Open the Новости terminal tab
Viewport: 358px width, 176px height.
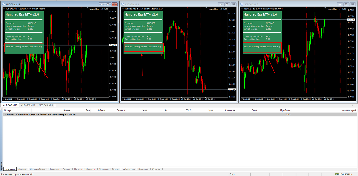(54, 169)
